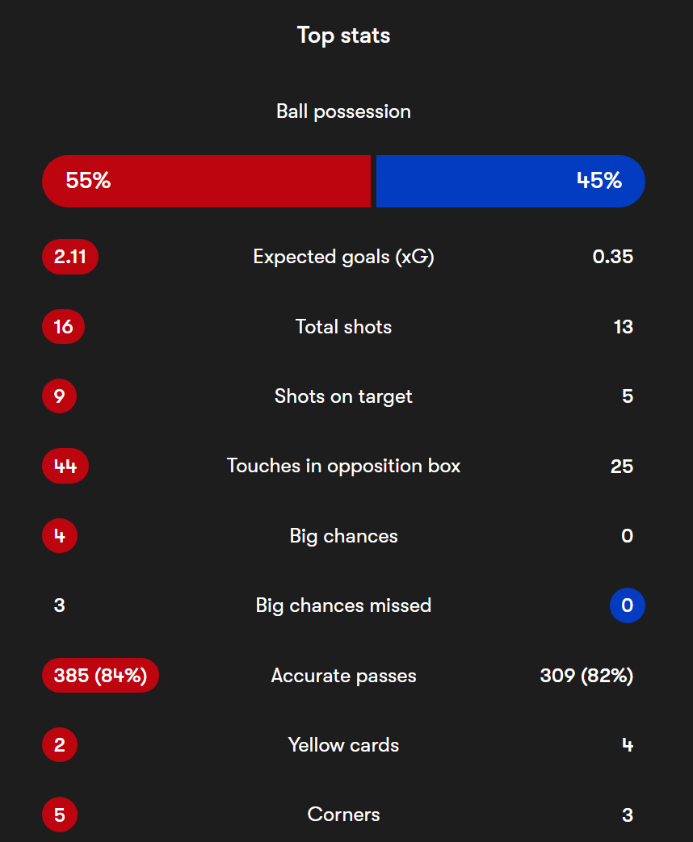Click the blue 45% possession bar
The image size is (693, 842).
point(510,181)
